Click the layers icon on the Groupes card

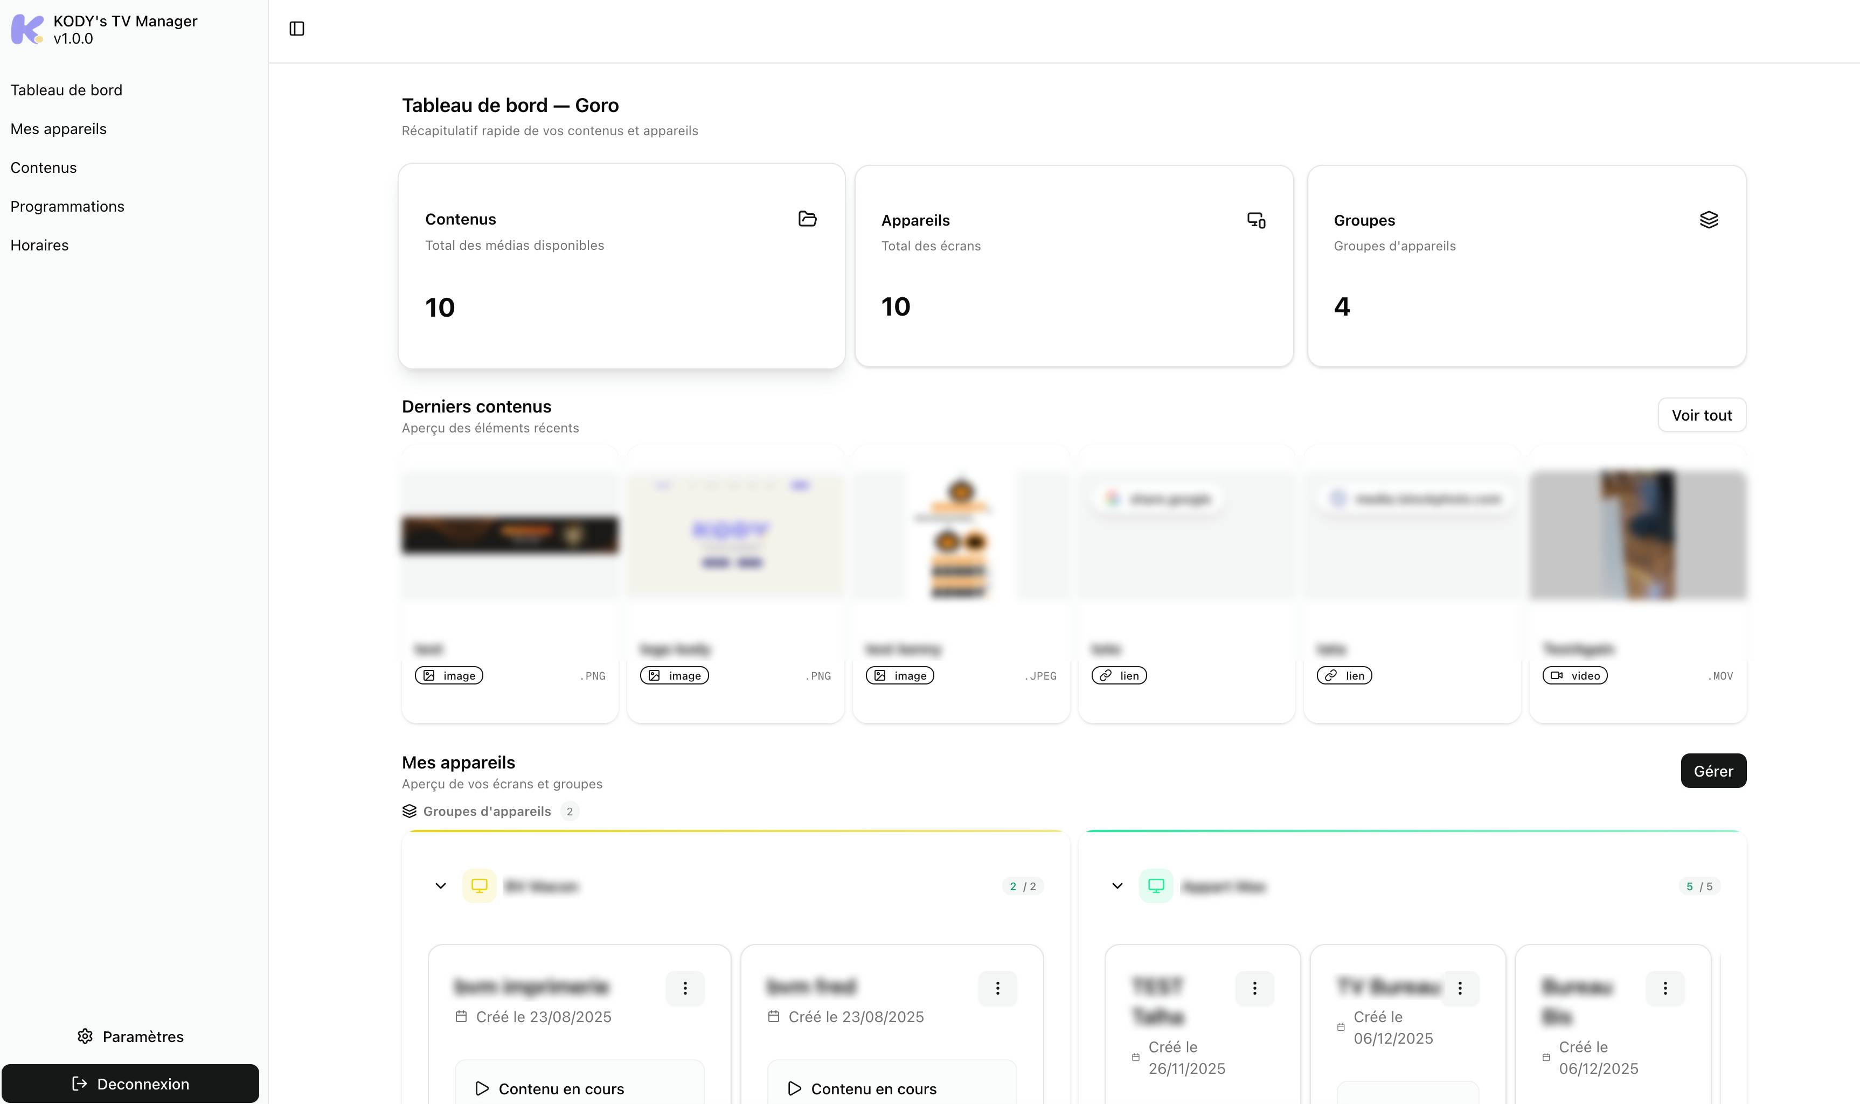pyautogui.click(x=1708, y=219)
